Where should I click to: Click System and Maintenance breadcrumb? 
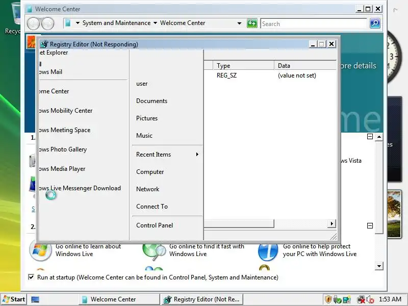point(117,23)
